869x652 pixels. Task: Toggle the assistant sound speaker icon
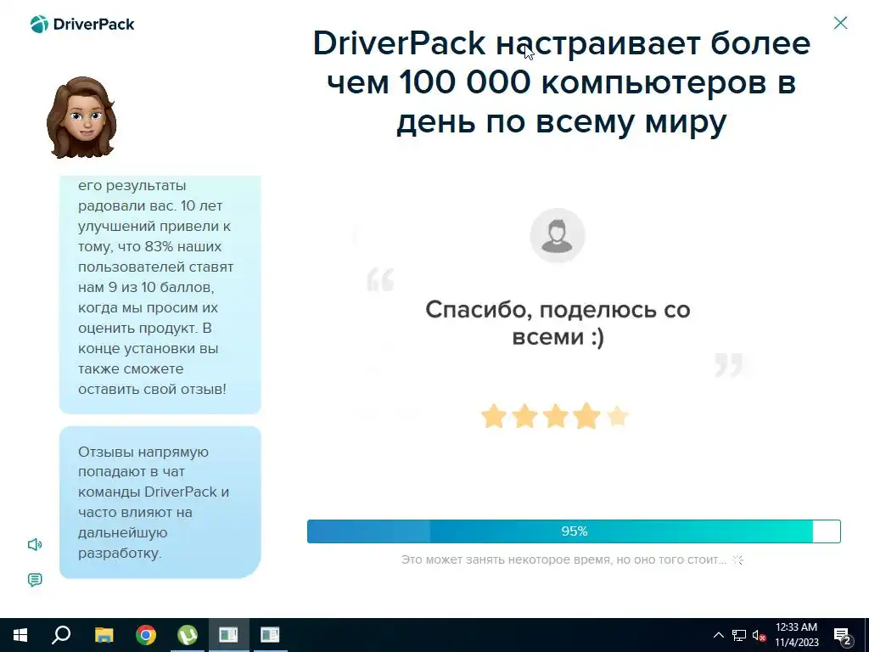point(35,544)
